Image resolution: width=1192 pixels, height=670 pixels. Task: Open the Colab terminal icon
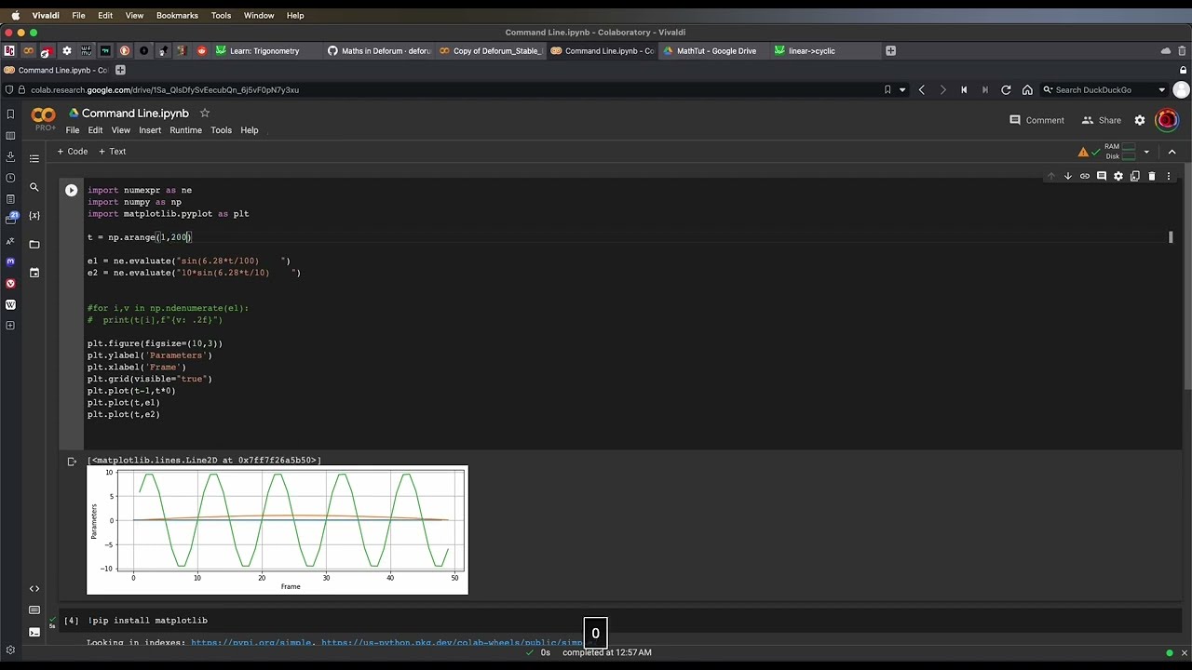(34, 632)
